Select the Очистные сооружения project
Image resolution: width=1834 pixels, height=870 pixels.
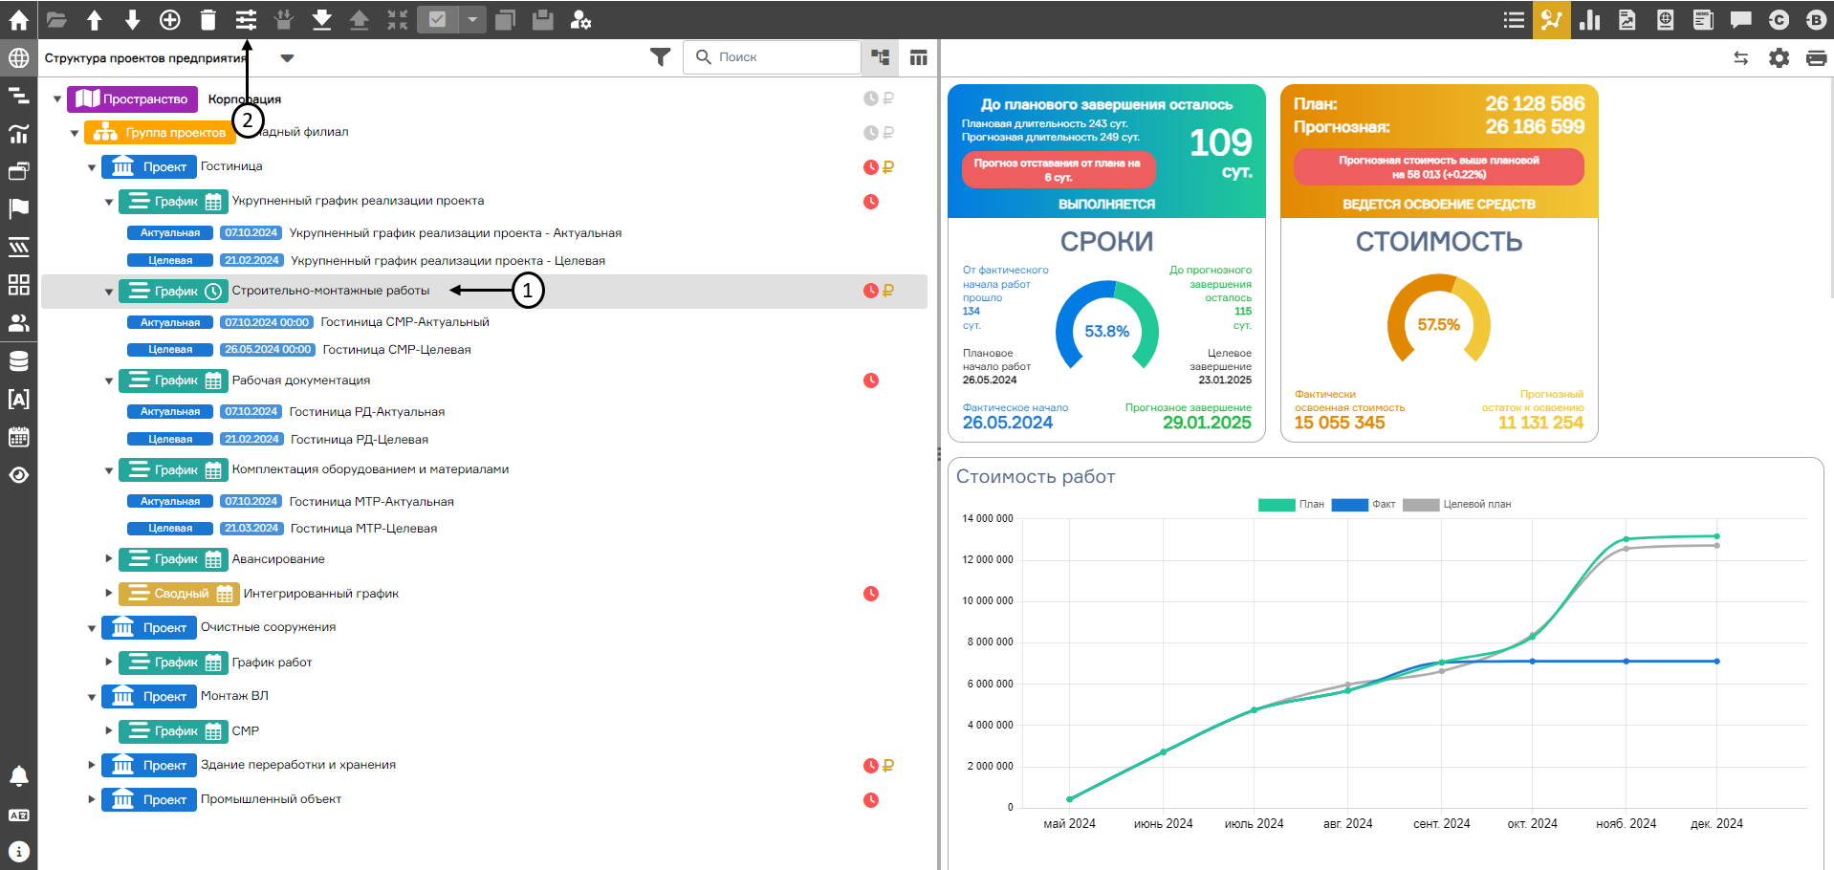[268, 627]
